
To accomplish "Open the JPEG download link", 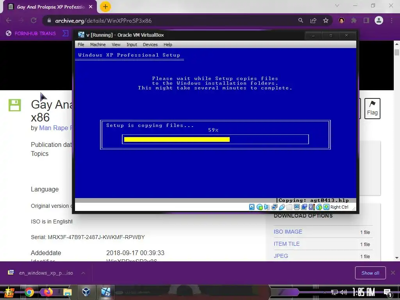I will coord(280,256).
